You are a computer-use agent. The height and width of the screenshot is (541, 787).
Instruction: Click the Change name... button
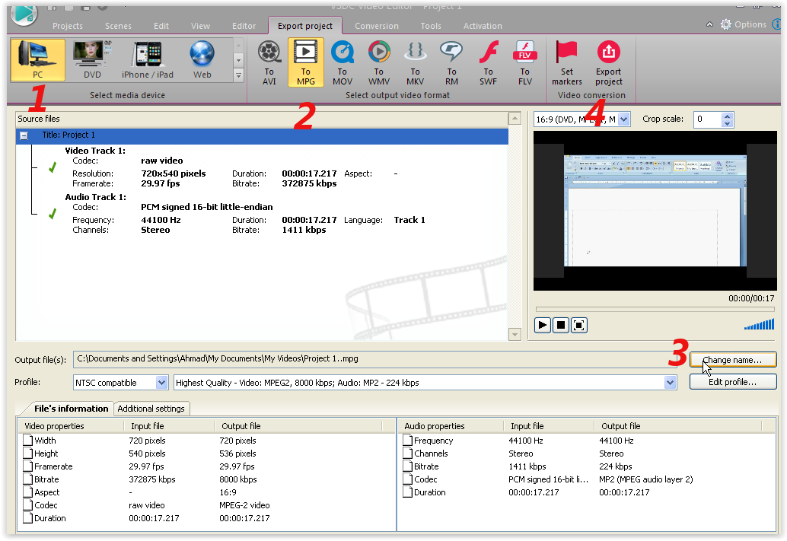[x=732, y=360]
